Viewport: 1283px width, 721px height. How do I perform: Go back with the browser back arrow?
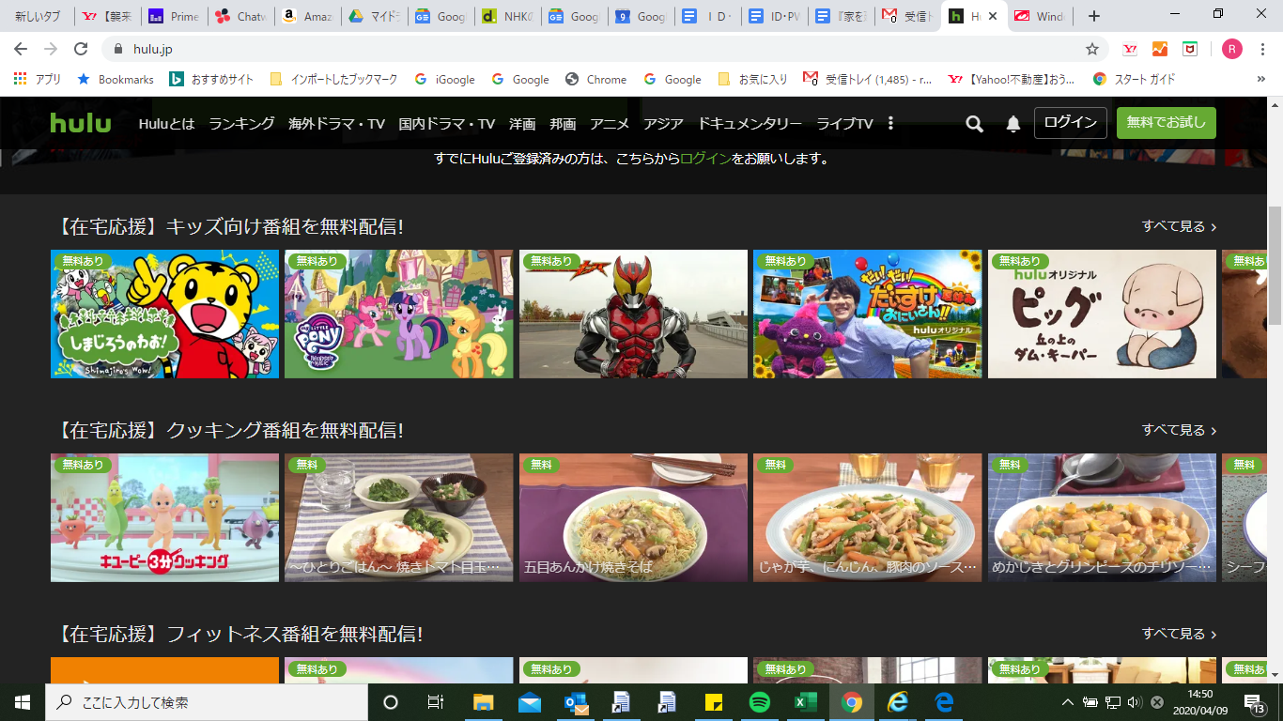(21, 49)
